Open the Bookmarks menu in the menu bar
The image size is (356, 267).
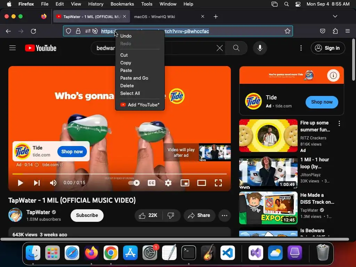122,4
